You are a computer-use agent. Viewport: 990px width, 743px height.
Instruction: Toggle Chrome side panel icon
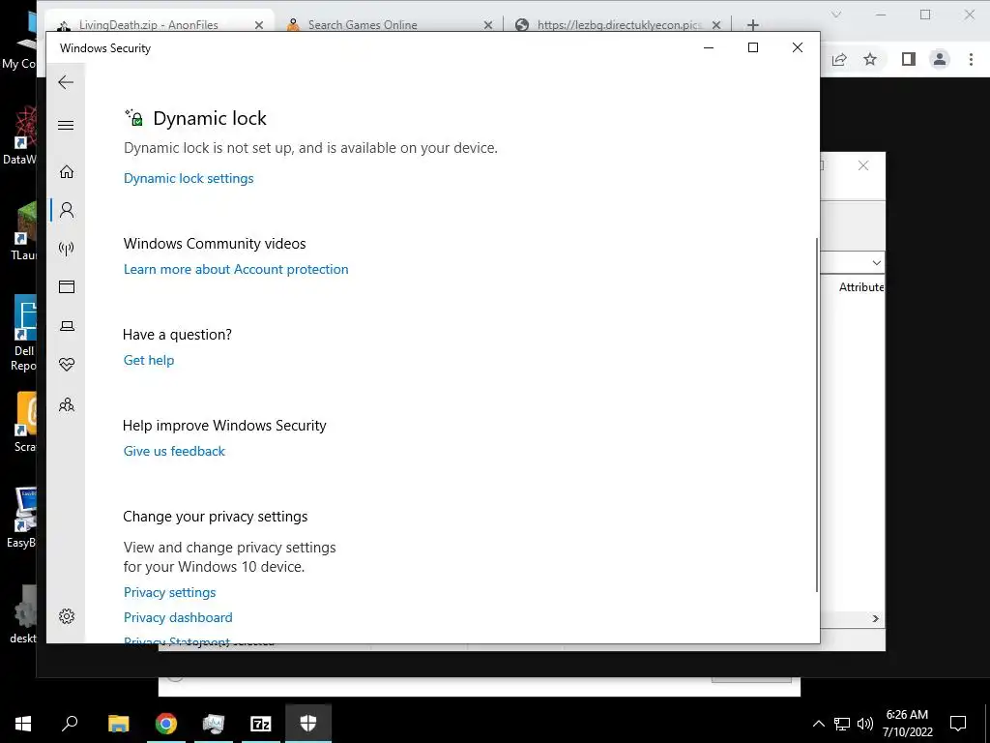(x=909, y=59)
